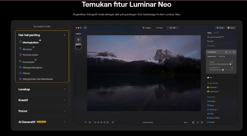Click the Meningkatkan AI feature icon
The width and height of the screenshot is (247, 136).
(x=20, y=41)
